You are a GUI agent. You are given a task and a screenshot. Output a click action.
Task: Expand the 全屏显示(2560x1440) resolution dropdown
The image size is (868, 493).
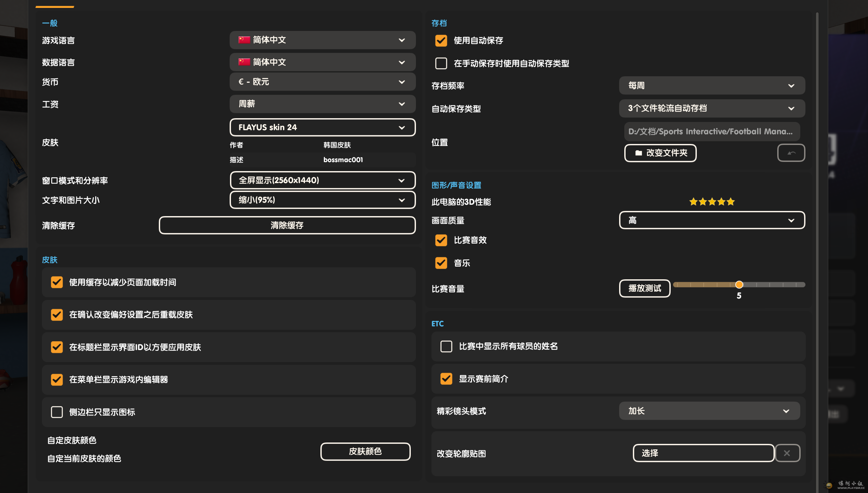tap(322, 180)
